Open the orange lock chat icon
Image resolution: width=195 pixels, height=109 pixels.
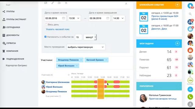190,50
